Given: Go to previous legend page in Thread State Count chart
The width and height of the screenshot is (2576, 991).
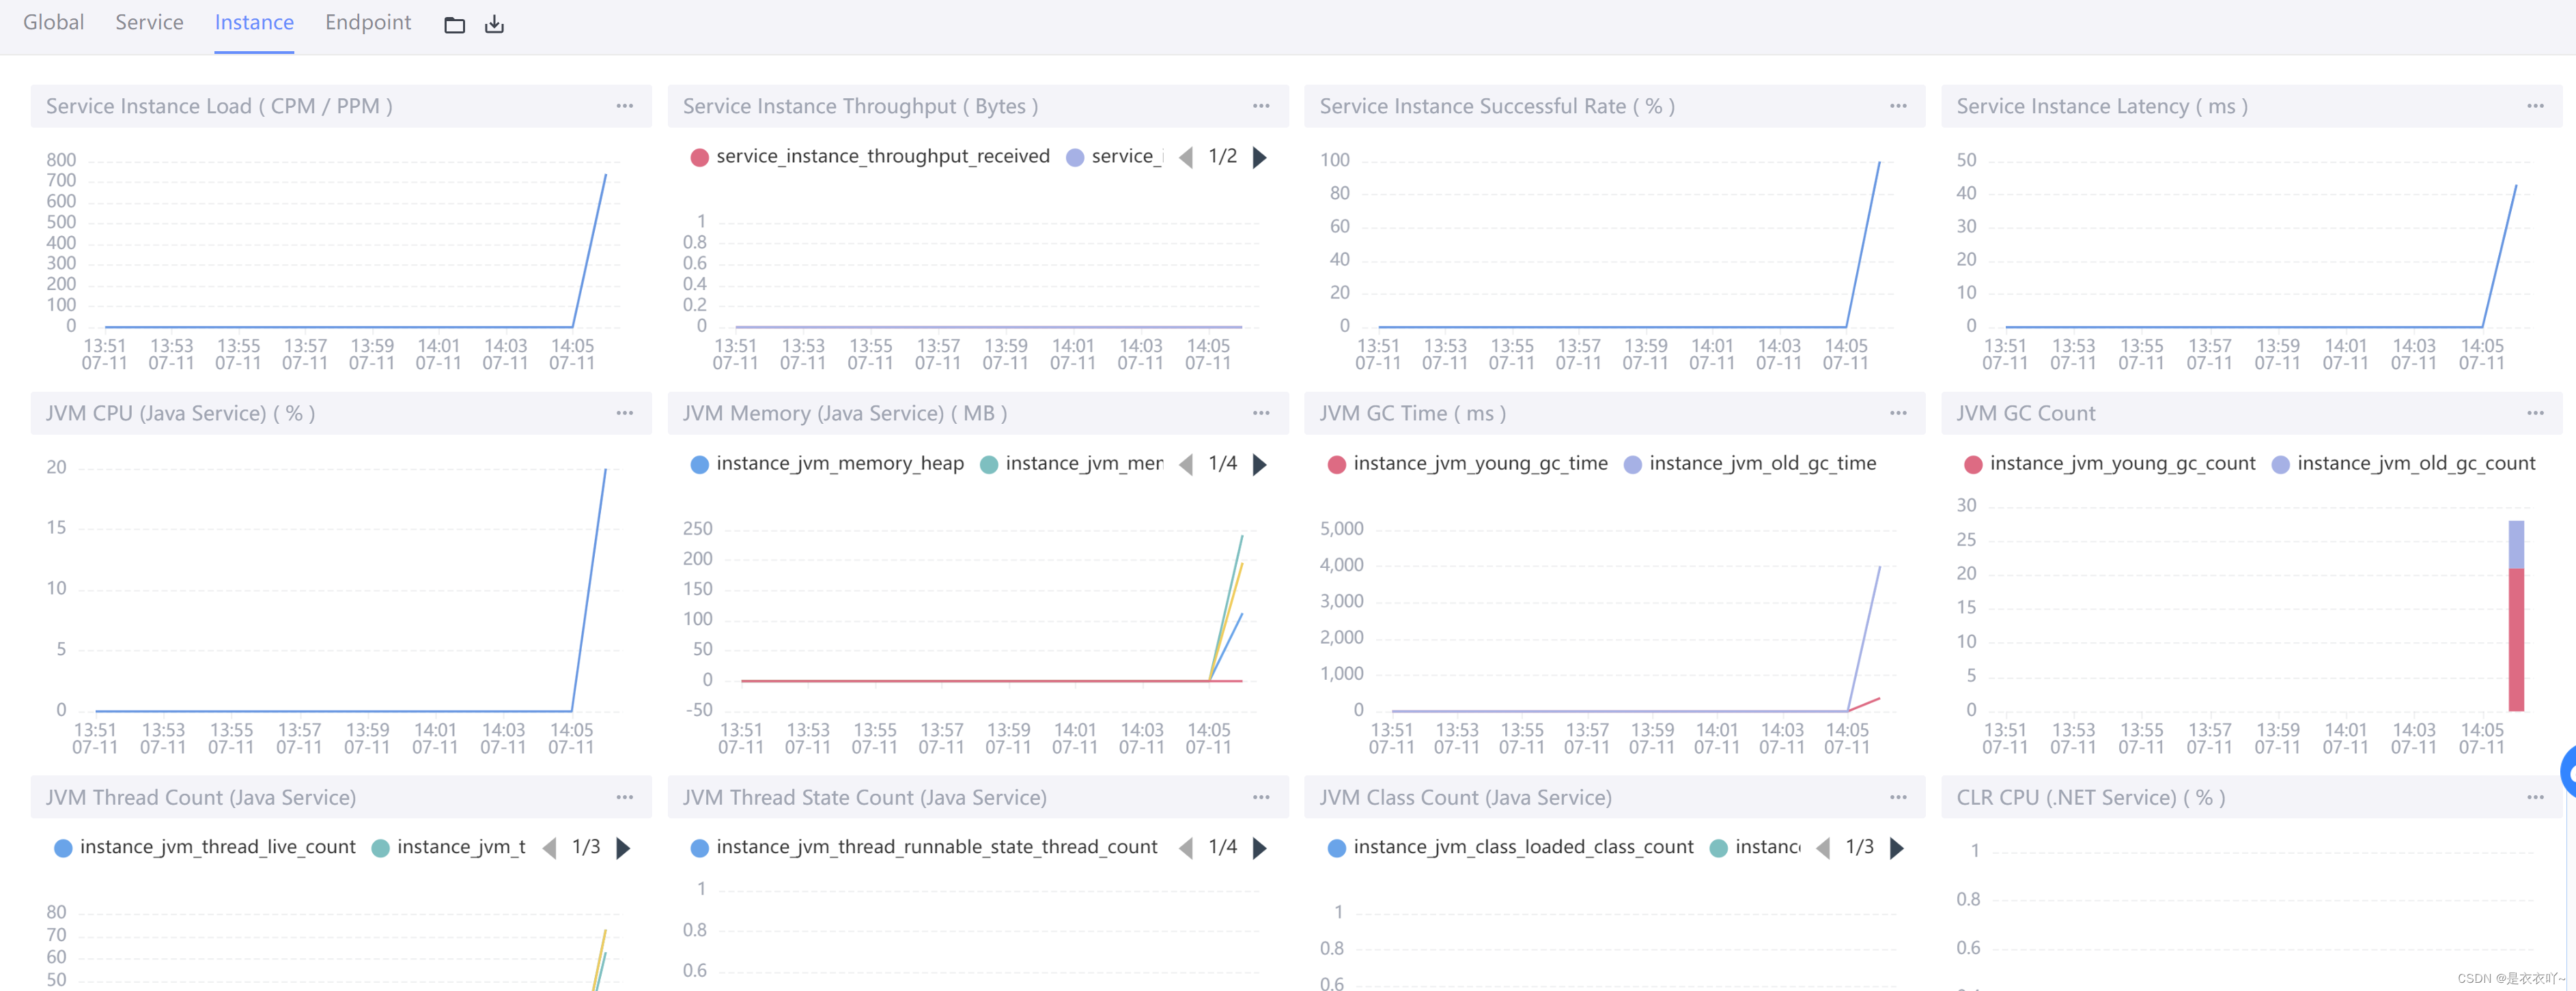Looking at the screenshot, I should [x=1186, y=848].
